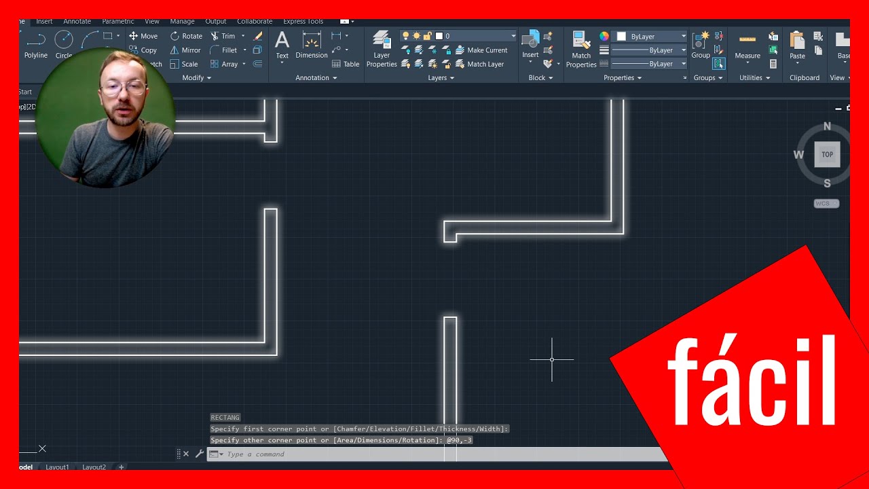The image size is (869, 489).
Task: Switch to the Layout2 tab
Action: click(x=94, y=467)
